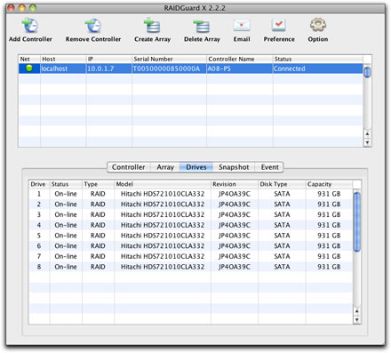
Task: Click RAID type of drive 4
Action: [x=98, y=225]
